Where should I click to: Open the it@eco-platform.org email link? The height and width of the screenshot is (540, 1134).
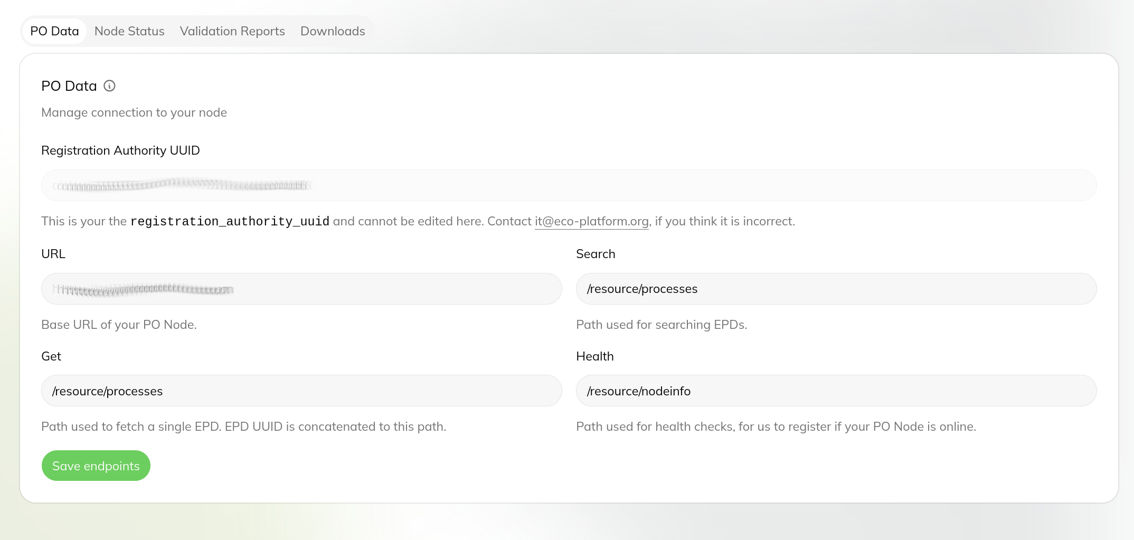click(592, 221)
